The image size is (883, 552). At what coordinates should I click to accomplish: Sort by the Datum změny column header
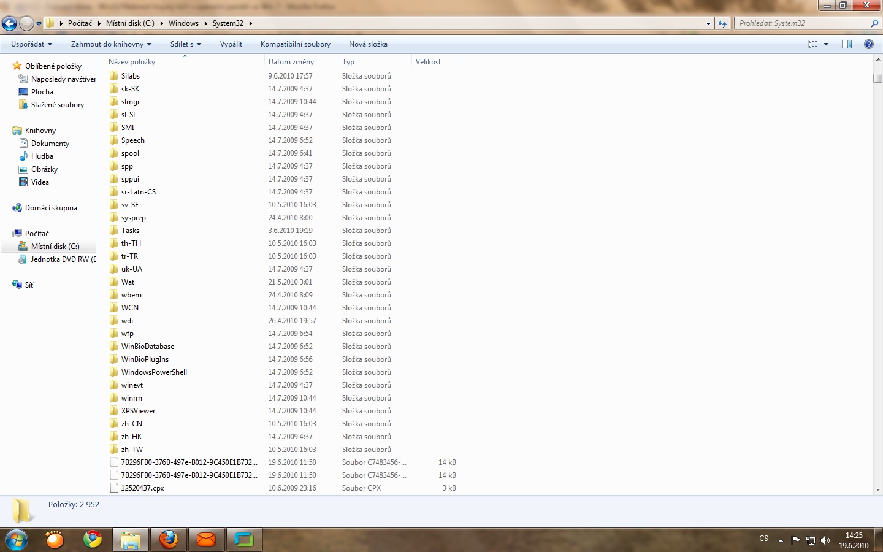click(291, 62)
